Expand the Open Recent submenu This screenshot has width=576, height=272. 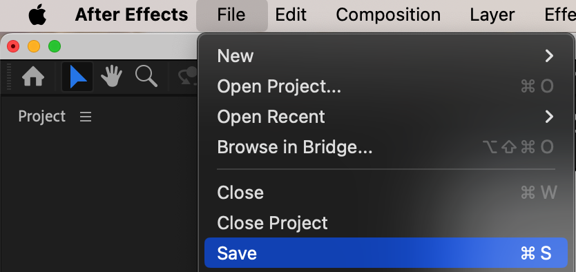click(x=385, y=117)
